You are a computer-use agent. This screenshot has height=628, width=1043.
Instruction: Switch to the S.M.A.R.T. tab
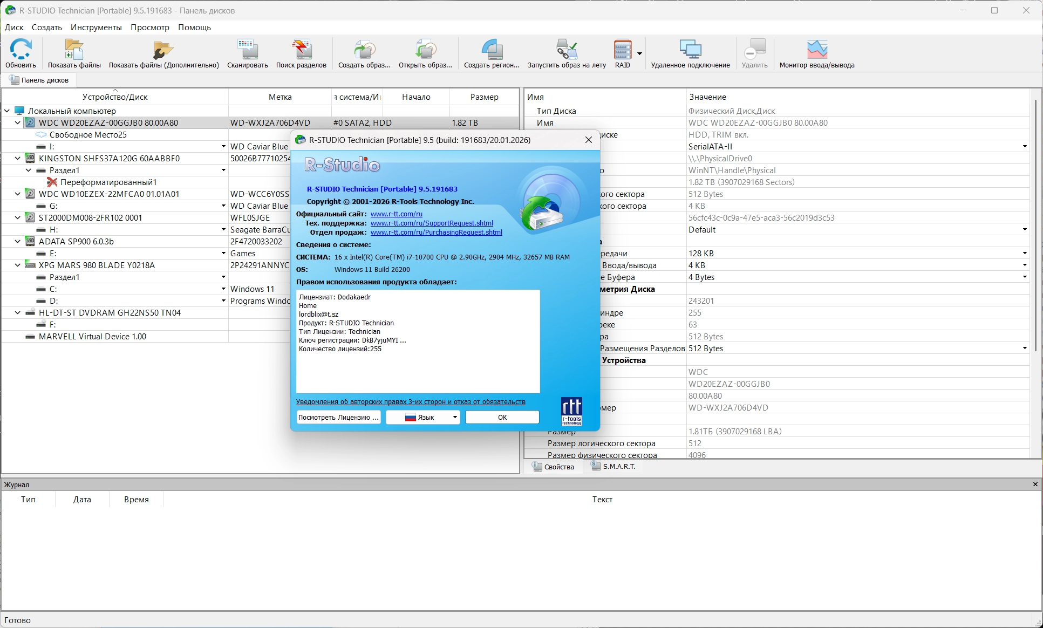coord(613,467)
